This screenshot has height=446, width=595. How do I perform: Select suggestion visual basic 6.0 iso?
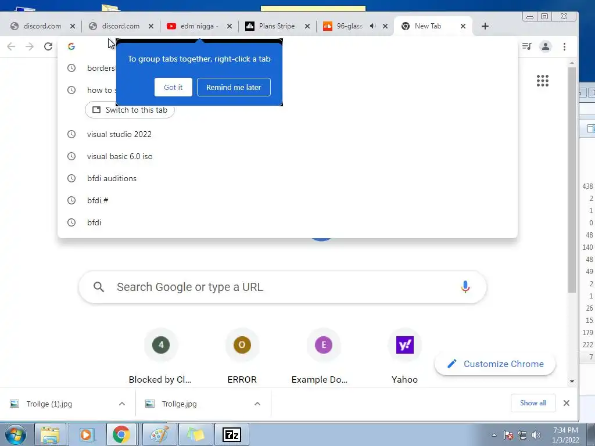[287, 156]
